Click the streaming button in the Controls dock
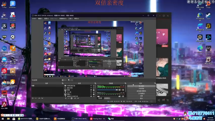 pos(141,86)
